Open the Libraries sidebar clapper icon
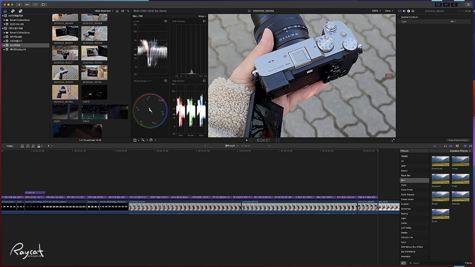Screen dimensions: 475x267 5,11
